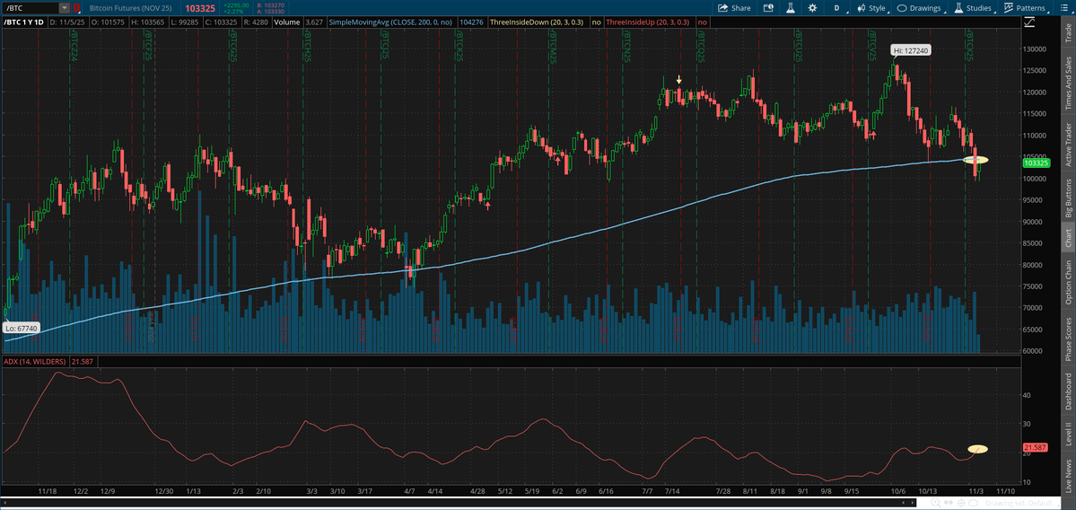Open the Style candlestick menu
Viewport: 1076px width, 510px height.
pyautogui.click(x=871, y=8)
